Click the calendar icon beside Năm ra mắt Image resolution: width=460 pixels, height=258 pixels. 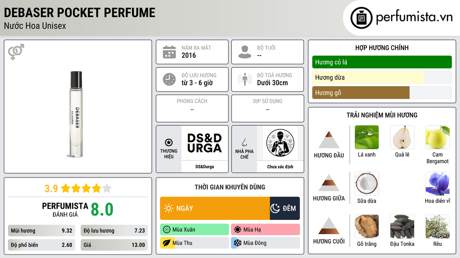(x=169, y=52)
